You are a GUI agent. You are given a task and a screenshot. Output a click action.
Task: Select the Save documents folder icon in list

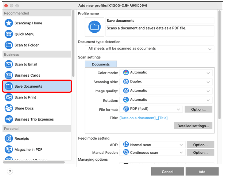point(9,86)
